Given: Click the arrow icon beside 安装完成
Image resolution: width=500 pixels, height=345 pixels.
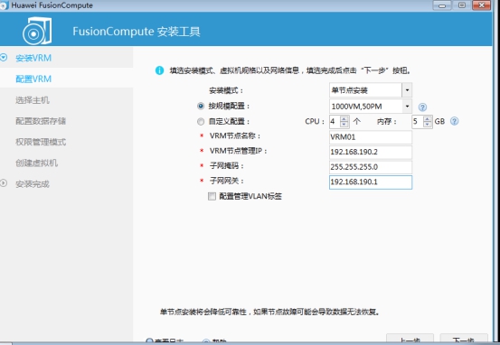Looking at the screenshot, I should tap(4, 183).
